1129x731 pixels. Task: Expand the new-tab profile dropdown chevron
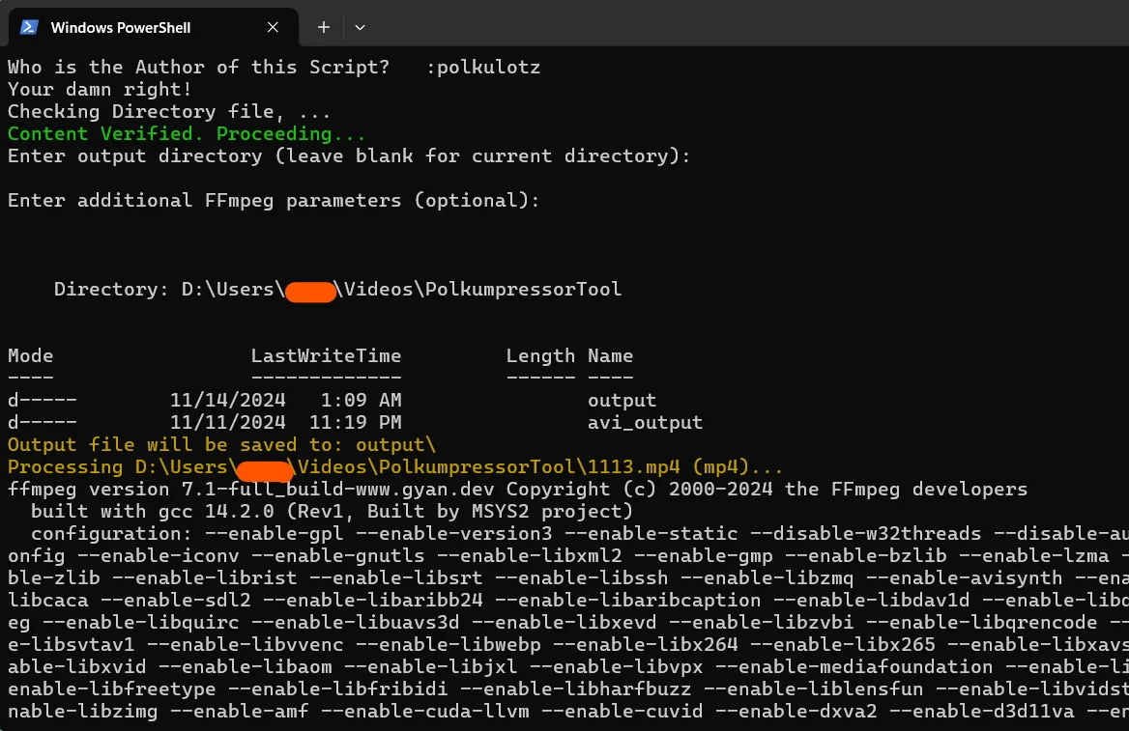[360, 27]
